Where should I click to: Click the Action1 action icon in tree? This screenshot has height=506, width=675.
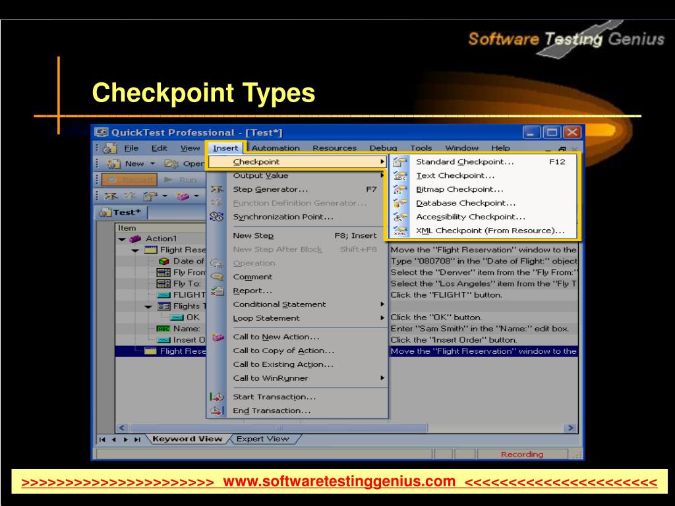(136, 239)
